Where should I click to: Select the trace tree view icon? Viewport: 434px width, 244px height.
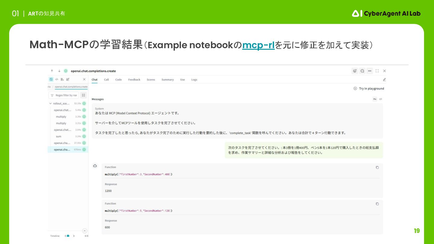coord(51,79)
